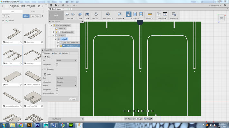Open the Tool Library manage icon
Screen dimensions: 229x128
click(x=159, y=14)
